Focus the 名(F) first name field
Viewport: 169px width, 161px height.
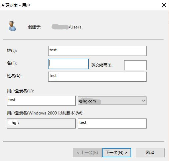(x=68, y=64)
